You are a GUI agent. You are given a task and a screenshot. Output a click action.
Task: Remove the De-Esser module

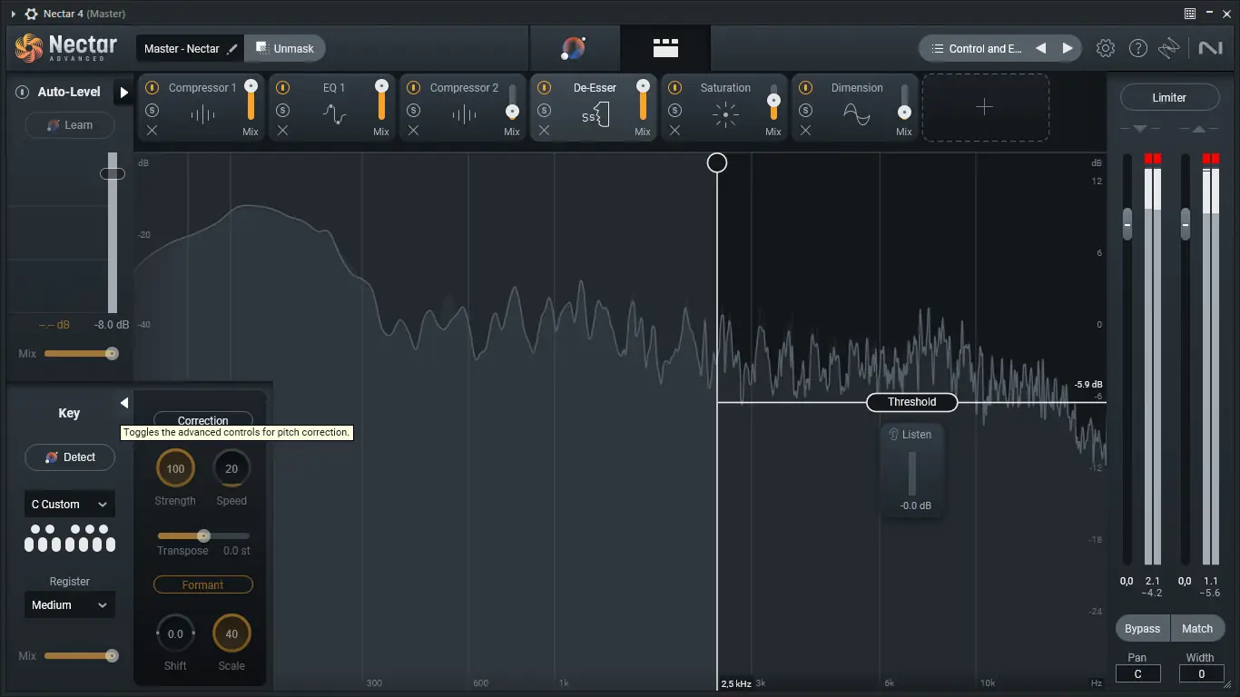pos(544,131)
